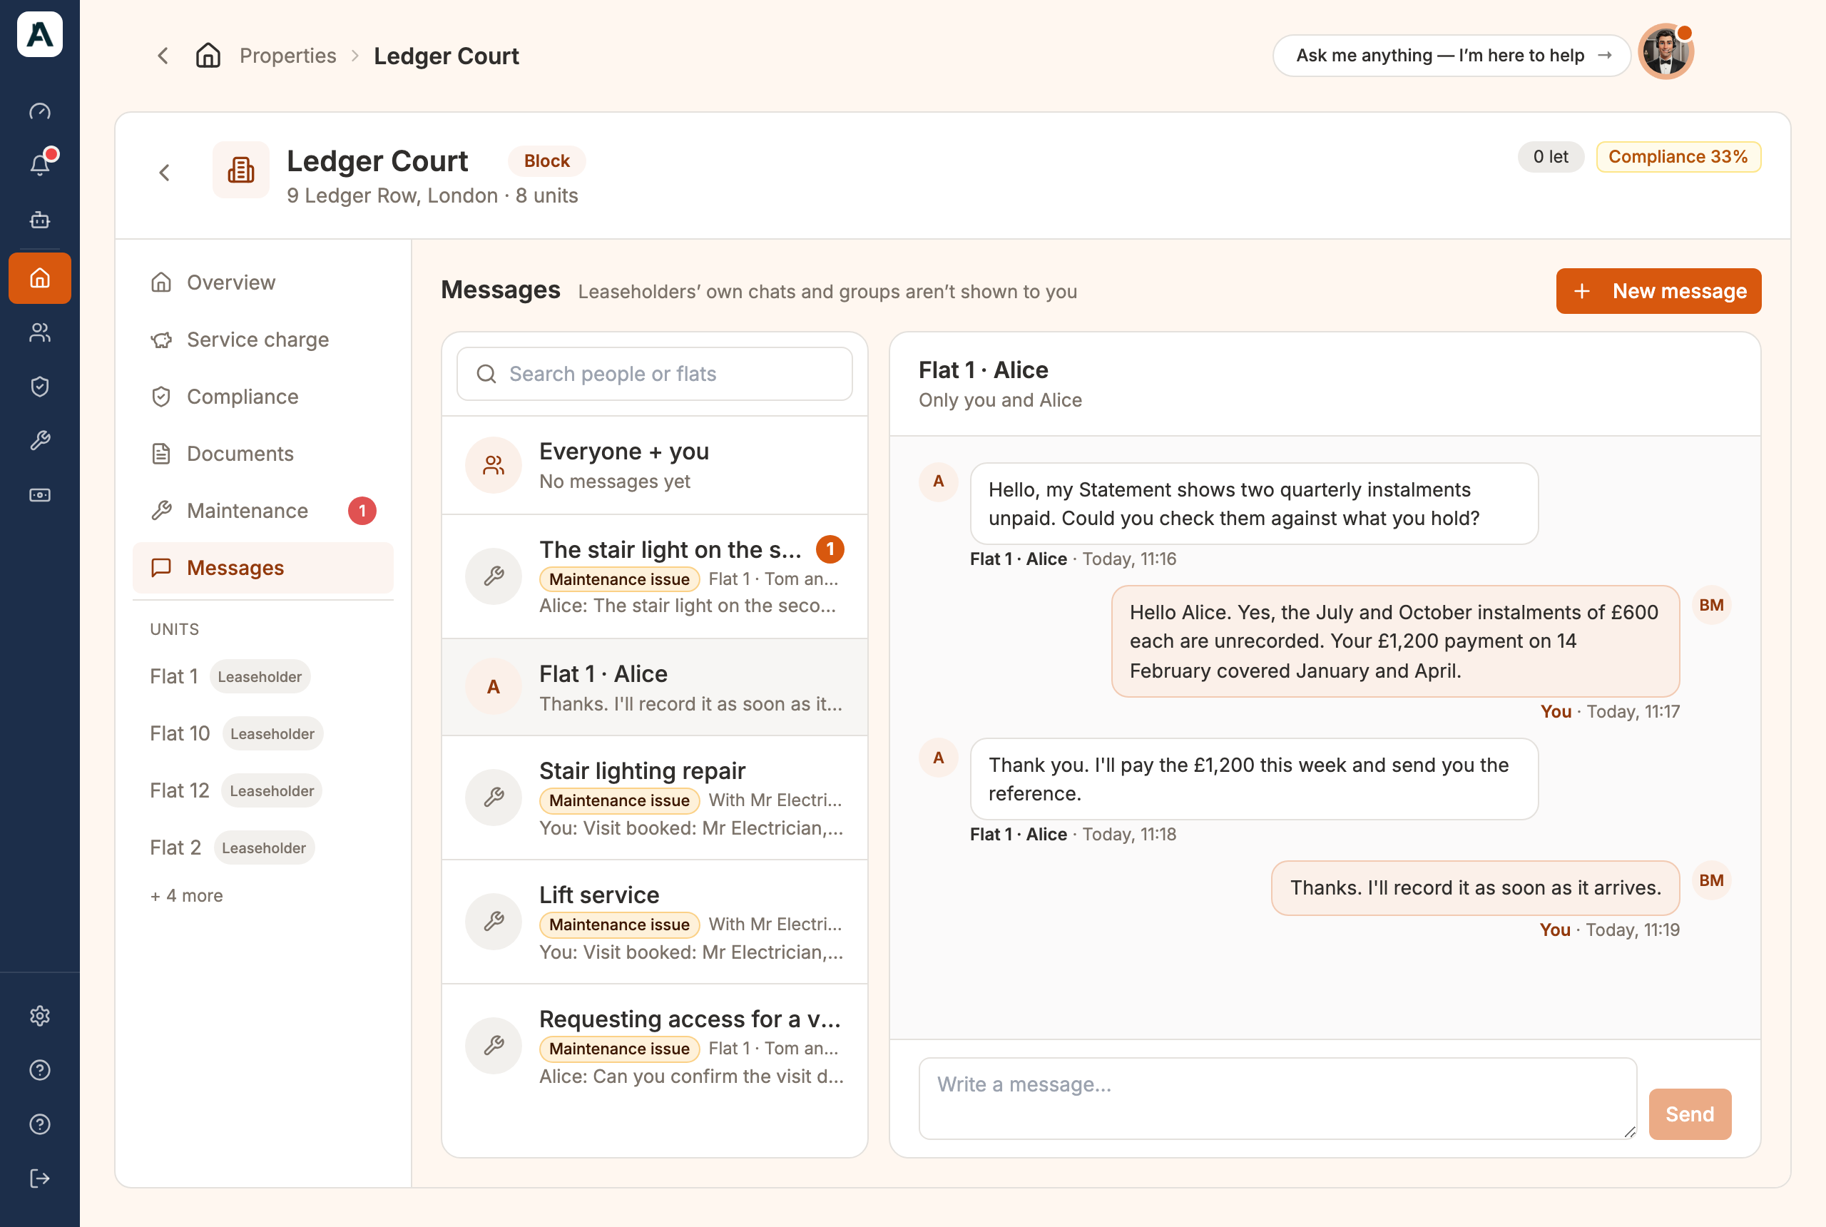Viewport: 1826px width, 1227px height.
Task: Click the home icon in breadcrumb
Action: [208, 56]
